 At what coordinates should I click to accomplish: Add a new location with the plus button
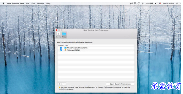point(59,84)
